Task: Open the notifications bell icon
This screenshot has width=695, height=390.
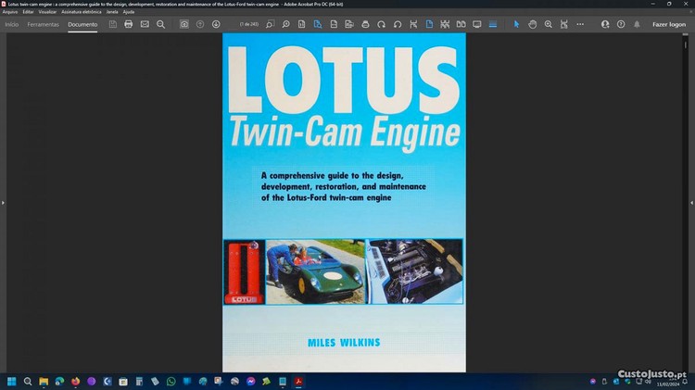Action: [x=636, y=24]
